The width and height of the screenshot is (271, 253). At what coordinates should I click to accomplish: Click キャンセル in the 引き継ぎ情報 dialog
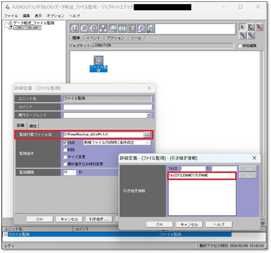(x=189, y=225)
